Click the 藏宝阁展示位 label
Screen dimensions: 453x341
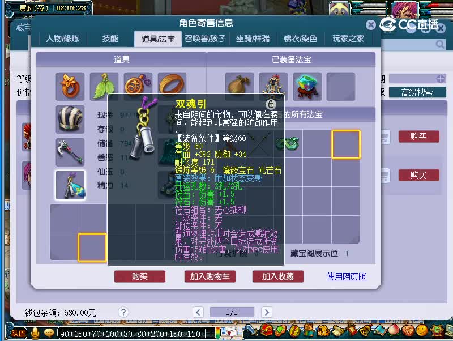(x=314, y=253)
